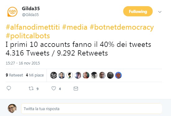The height and width of the screenshot is (116, 171).
Task: Click the last blue-ringed retweeter avatar
Action: click(118, 75)
